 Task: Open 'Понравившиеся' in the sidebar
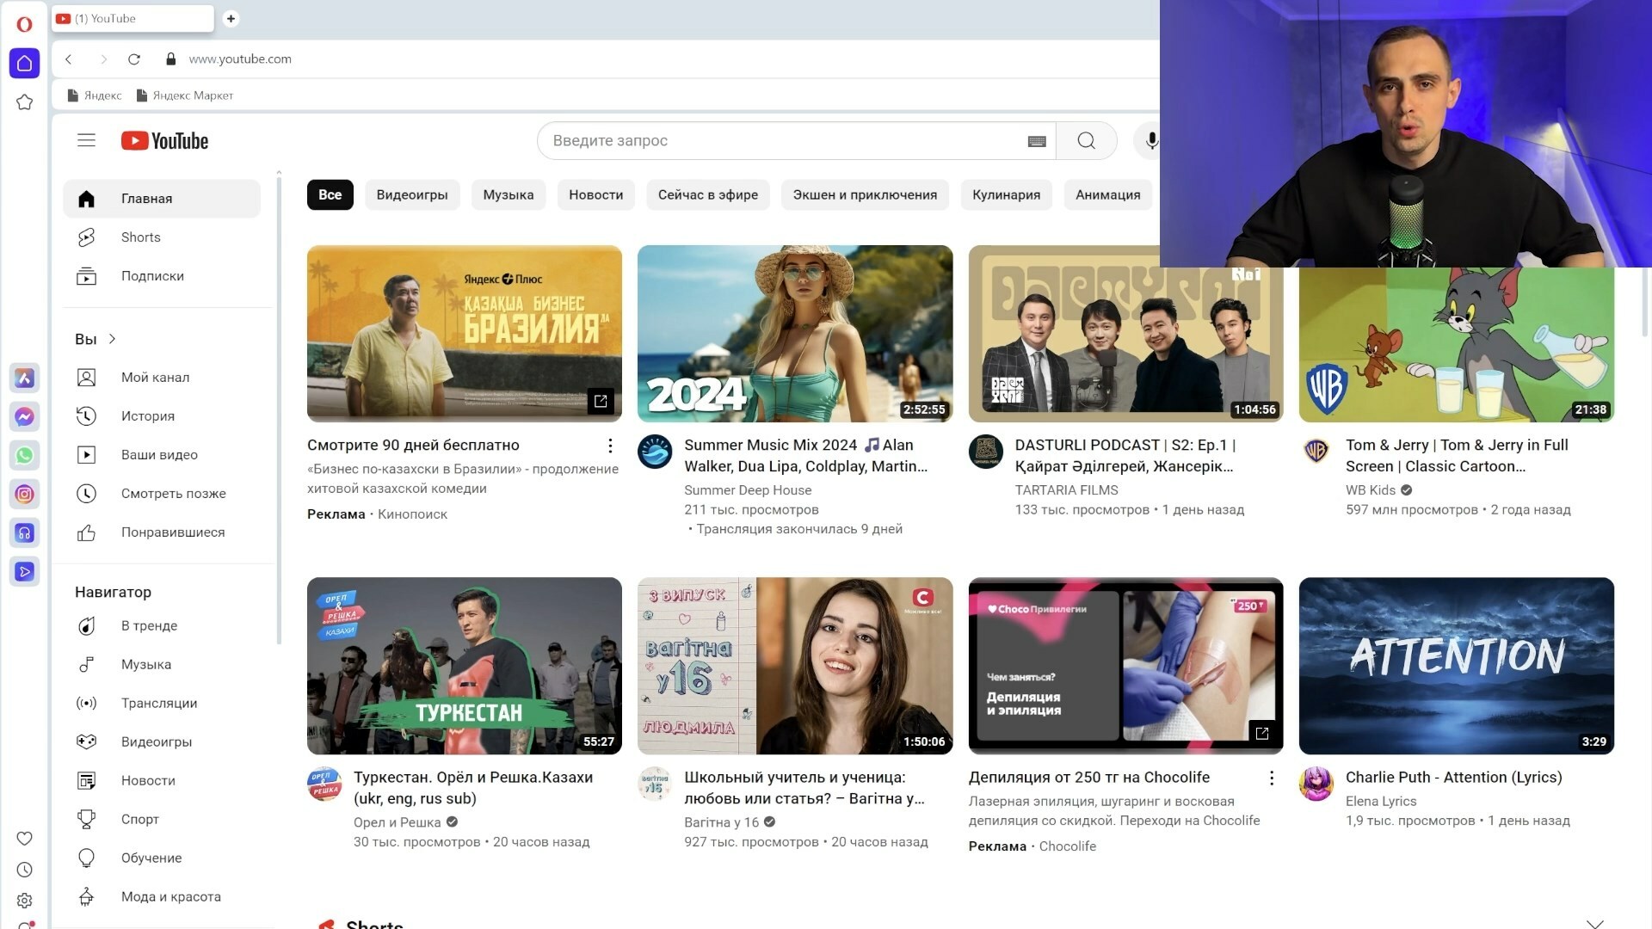[x=162, y=532]
